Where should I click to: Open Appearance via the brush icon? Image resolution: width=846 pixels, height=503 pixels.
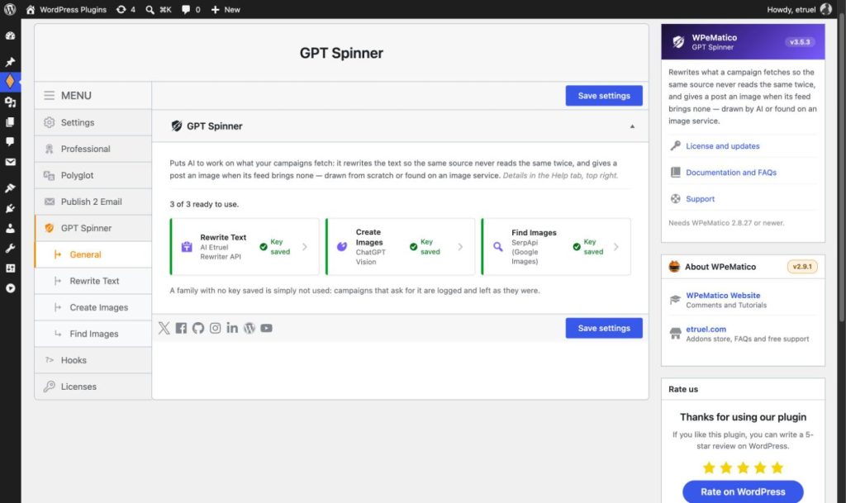pyautogui.click(x=10, y=188)
